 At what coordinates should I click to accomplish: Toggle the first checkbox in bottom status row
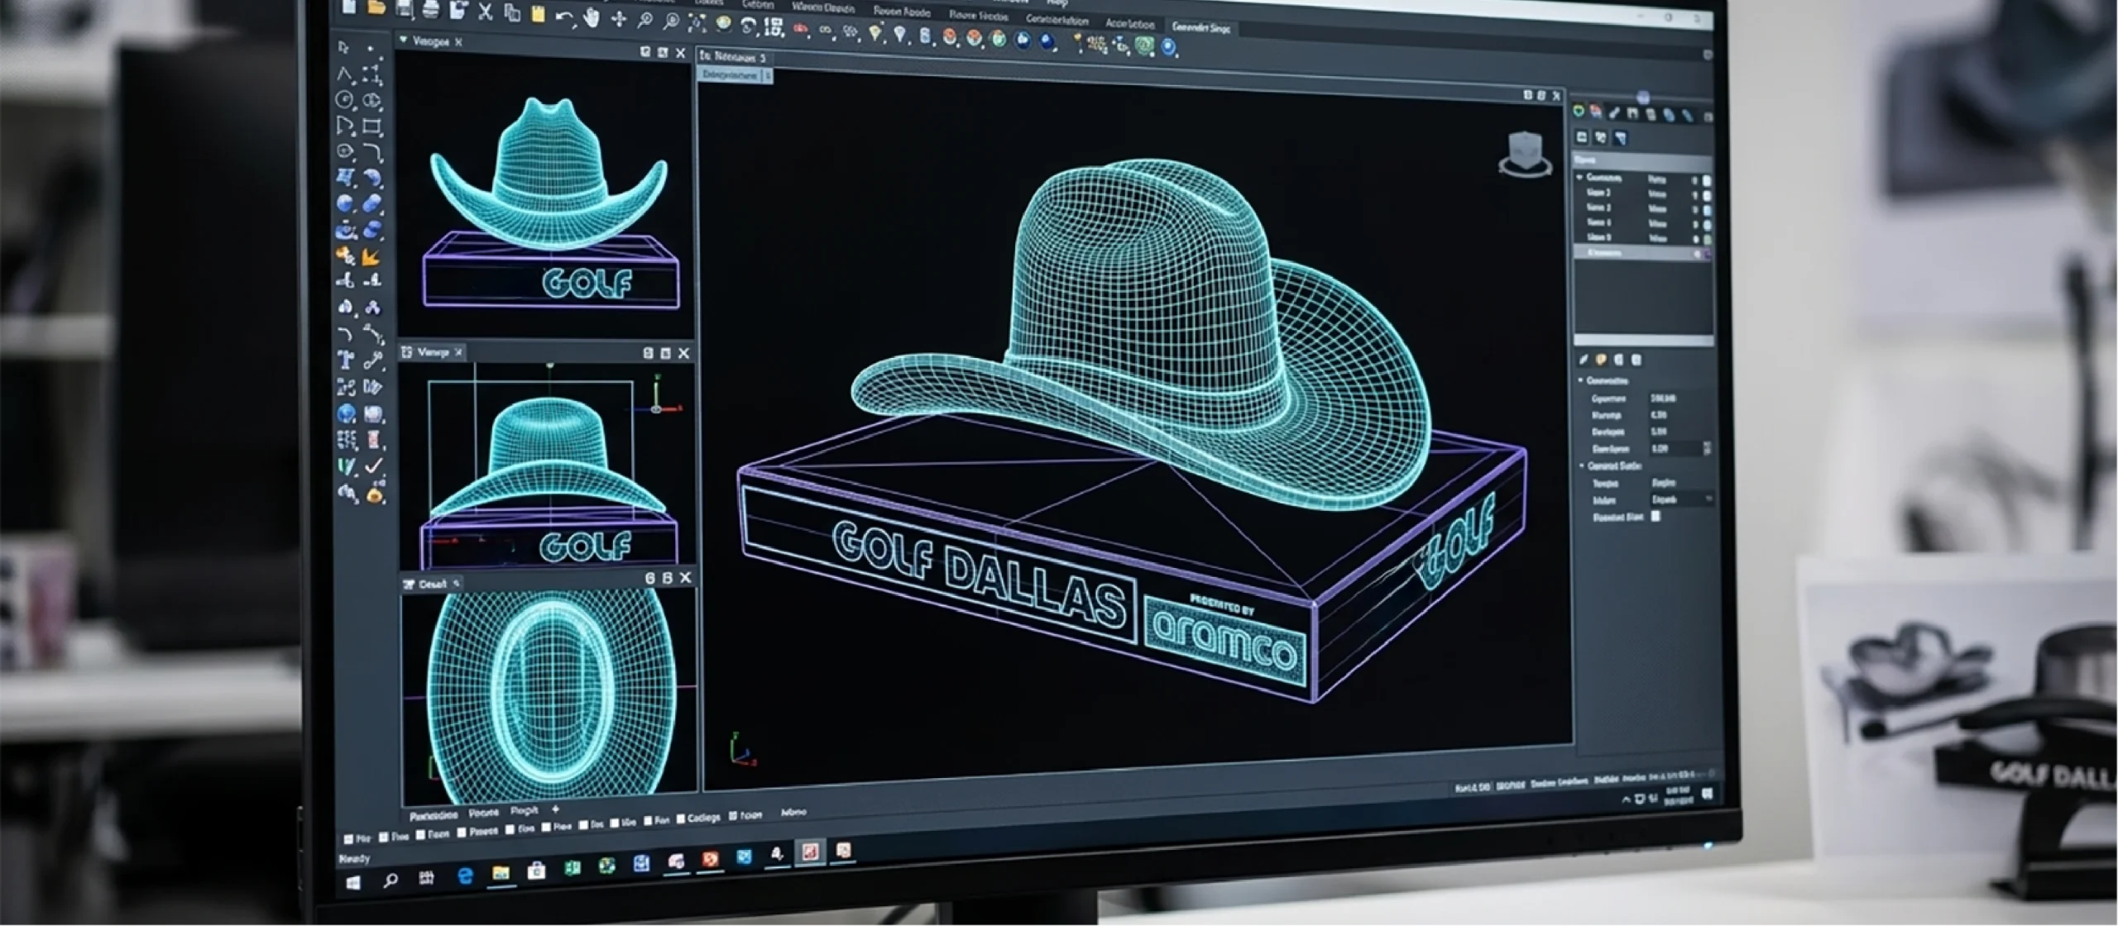[x=348, y=838]
